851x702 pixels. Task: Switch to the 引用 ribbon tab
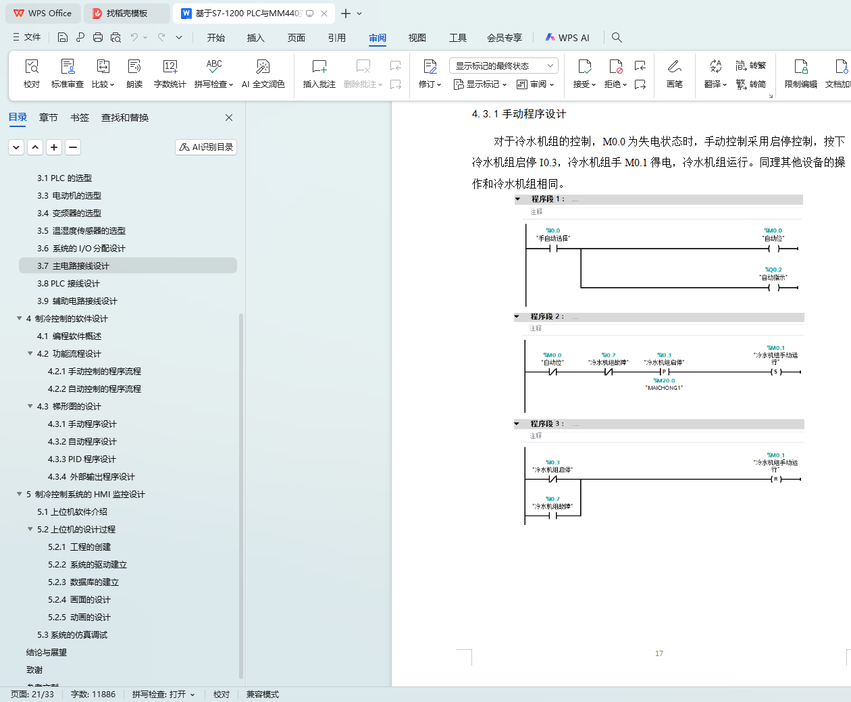tap(337, 38)
